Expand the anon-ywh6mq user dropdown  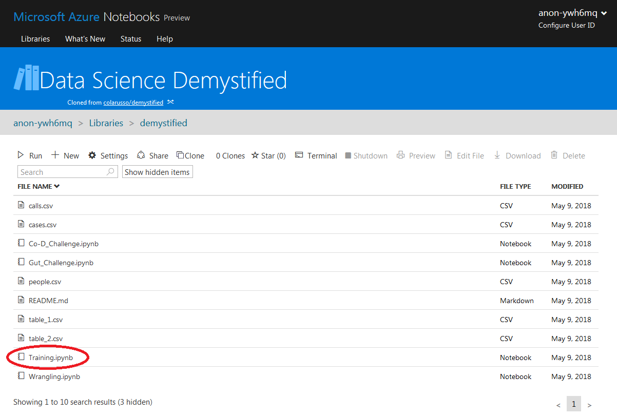click(x=604, y=14)
